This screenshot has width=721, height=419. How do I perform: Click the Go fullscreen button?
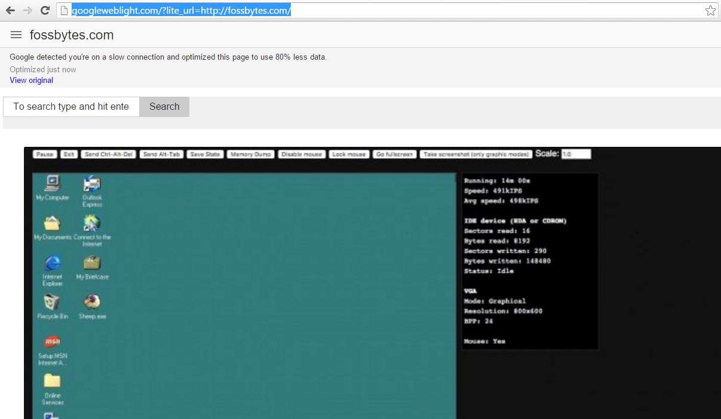395,154
